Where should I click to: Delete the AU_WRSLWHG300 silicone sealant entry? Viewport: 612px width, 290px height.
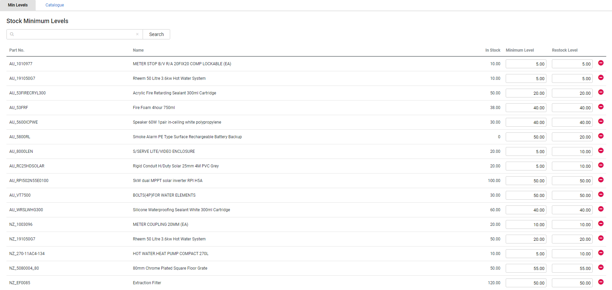(x=601, y=209)
